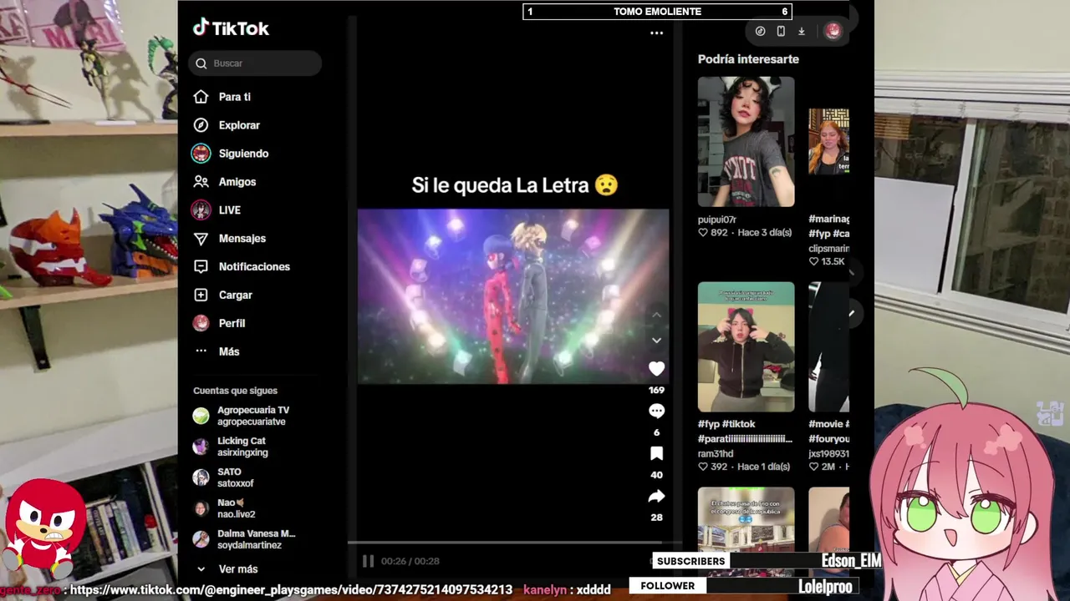The image size is (1070, 601).
Task: Pause the playing video
Action: (x=368, y=561)
